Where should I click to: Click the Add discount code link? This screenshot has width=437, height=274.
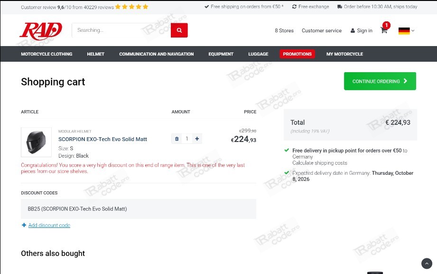tap(49, 225)
